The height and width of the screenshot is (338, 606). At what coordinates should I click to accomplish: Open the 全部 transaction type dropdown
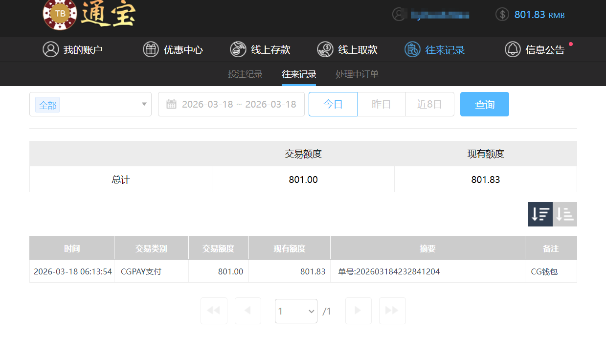(90, 104)
